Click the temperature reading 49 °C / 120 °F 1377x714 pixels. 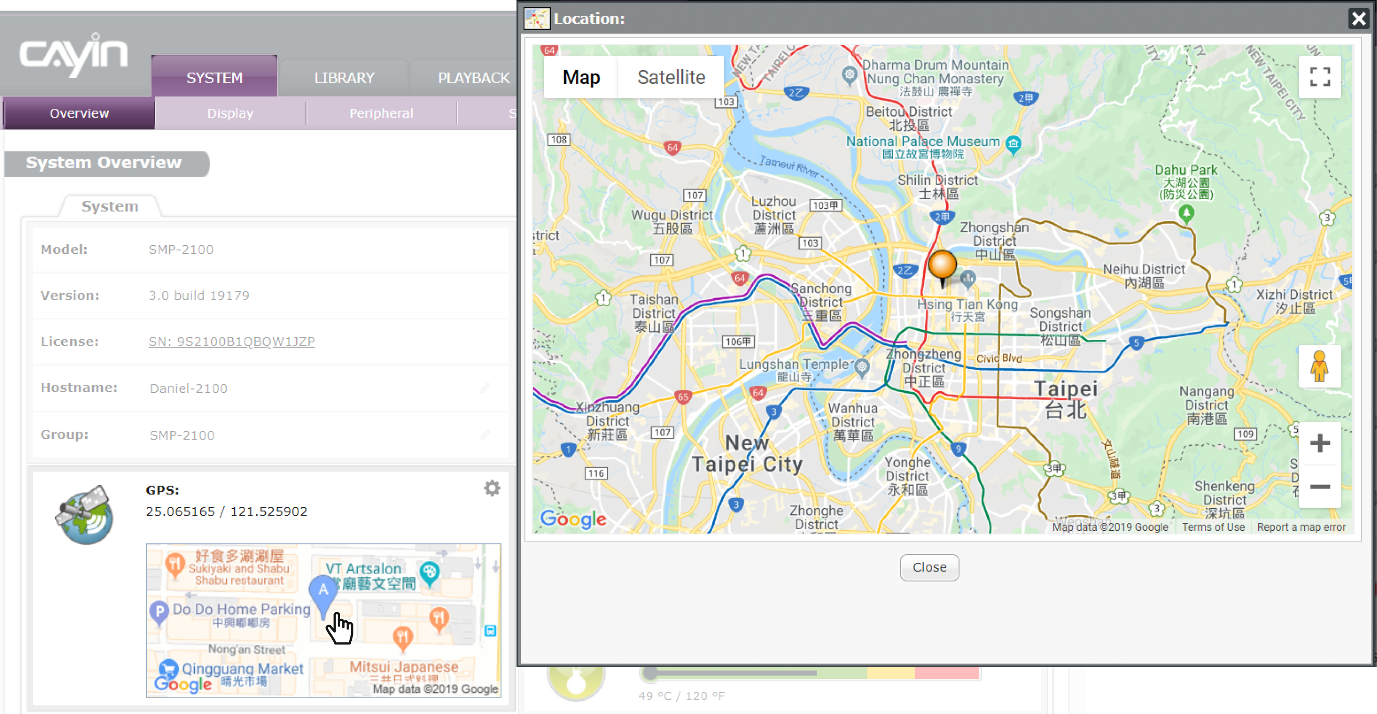[682, 696]
